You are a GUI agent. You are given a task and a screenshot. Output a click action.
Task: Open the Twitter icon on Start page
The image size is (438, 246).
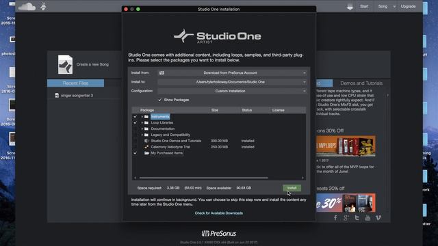pyautogui.click(x=357, y=218)
